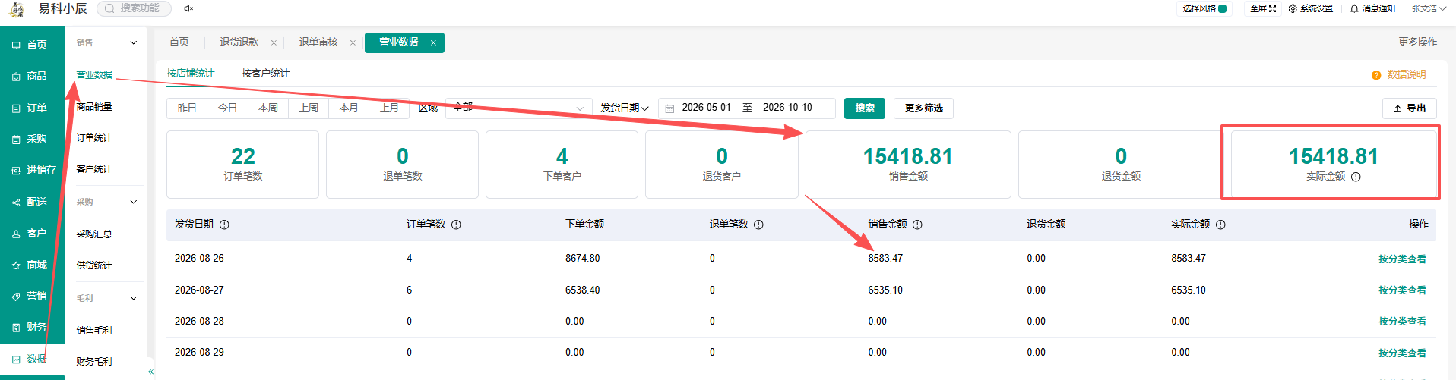Click the end date field 2026-10-10
The image size is (1456, 380).
tap(787, 108)
